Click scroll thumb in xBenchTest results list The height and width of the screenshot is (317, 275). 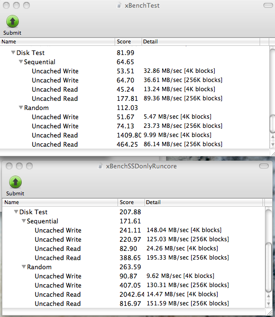pyautogui.click(x=273, y=124)
